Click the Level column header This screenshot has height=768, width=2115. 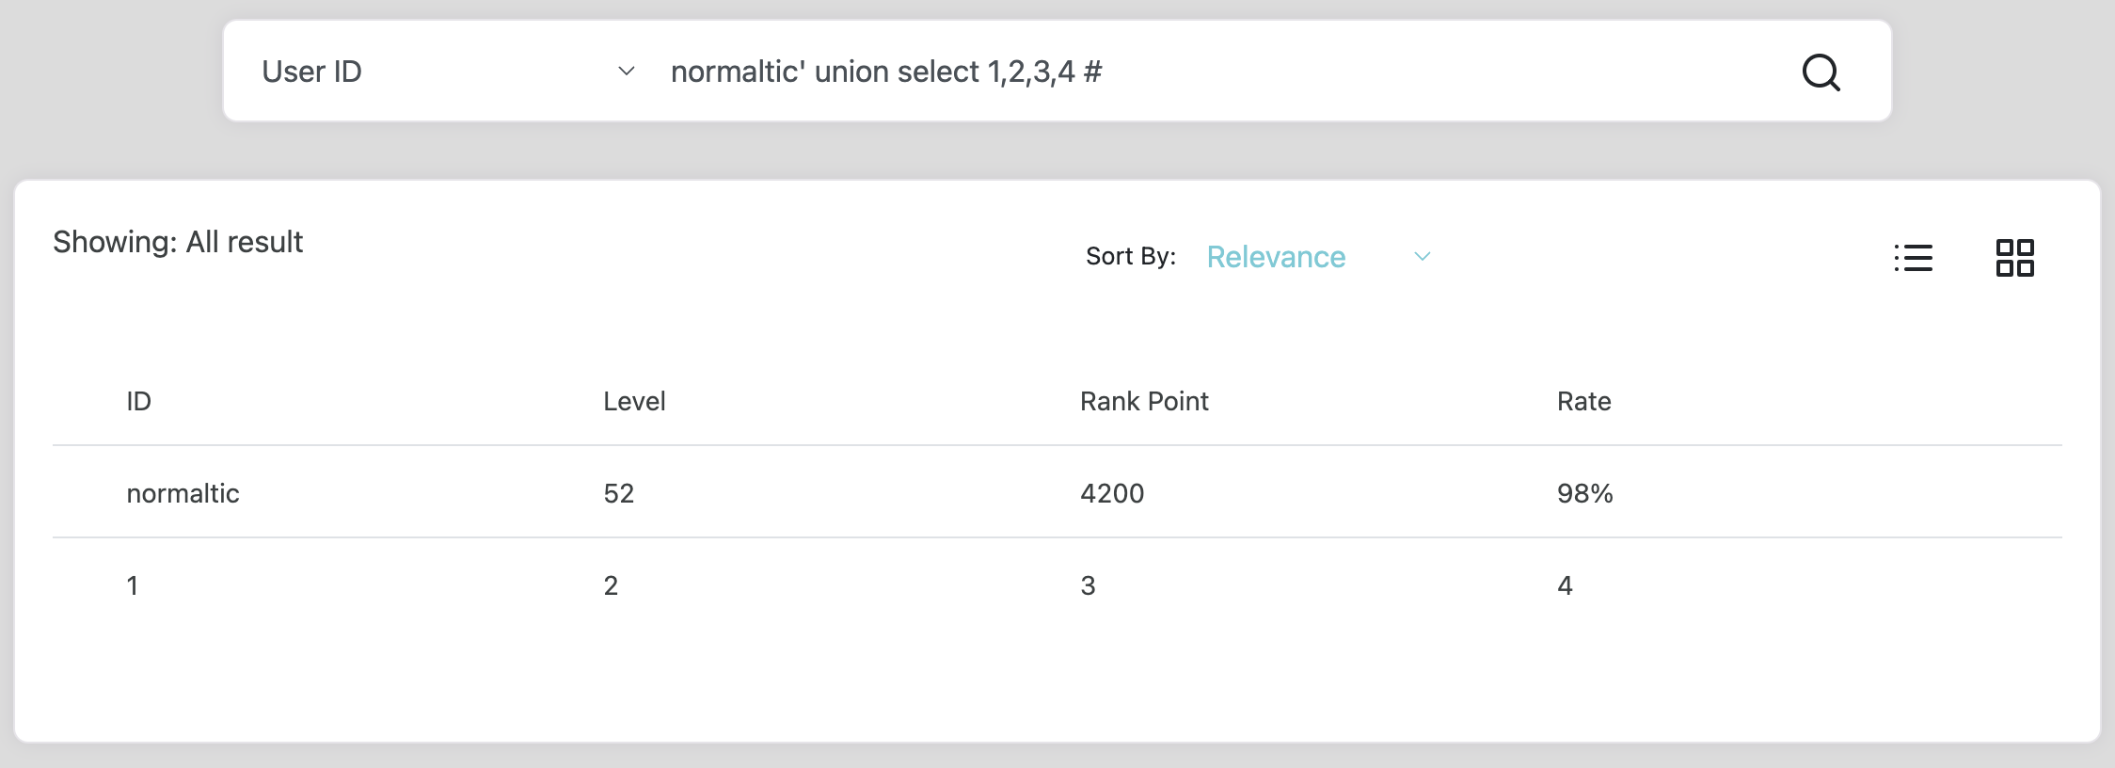point(634,402)
